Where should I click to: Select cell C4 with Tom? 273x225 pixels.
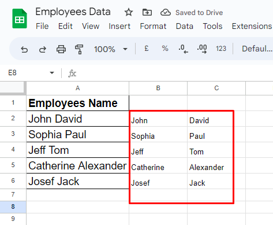click(x=216, y=150)
